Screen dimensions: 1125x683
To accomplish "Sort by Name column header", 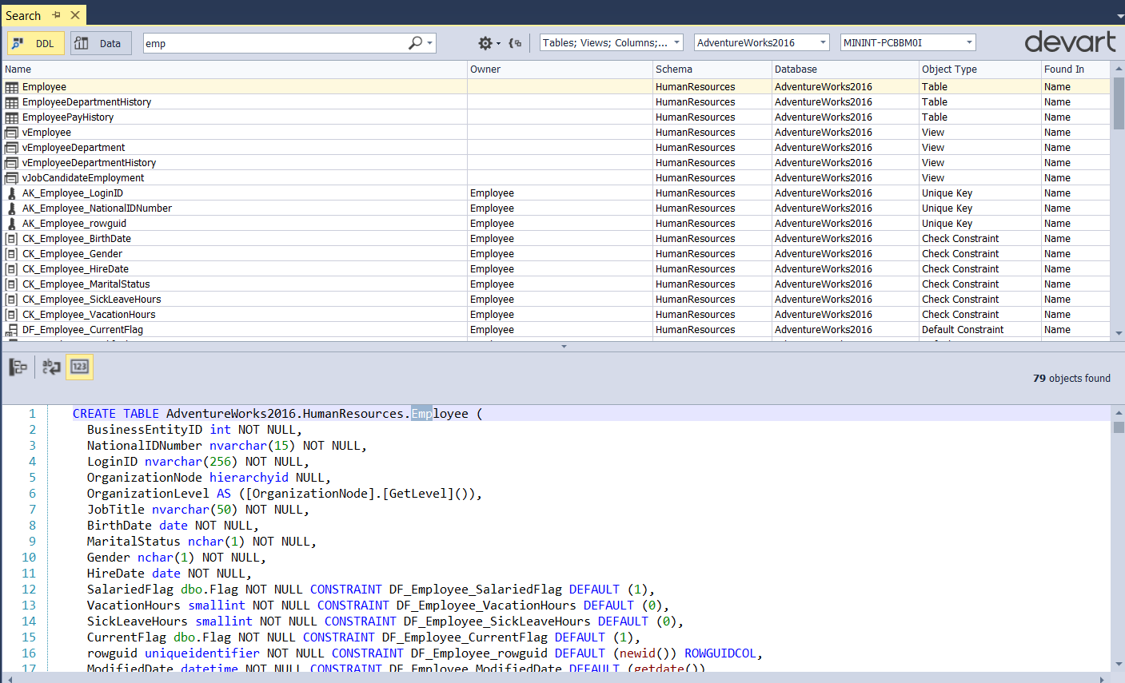I will click(x=234, y=69).
